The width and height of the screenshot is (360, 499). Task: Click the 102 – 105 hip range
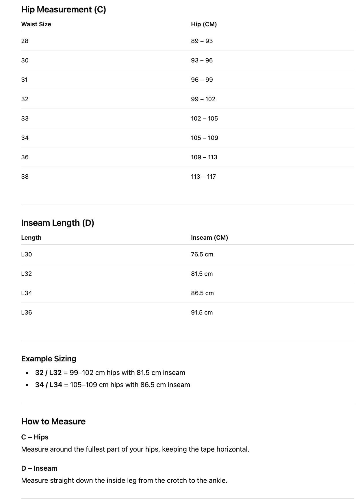(204, 119)
